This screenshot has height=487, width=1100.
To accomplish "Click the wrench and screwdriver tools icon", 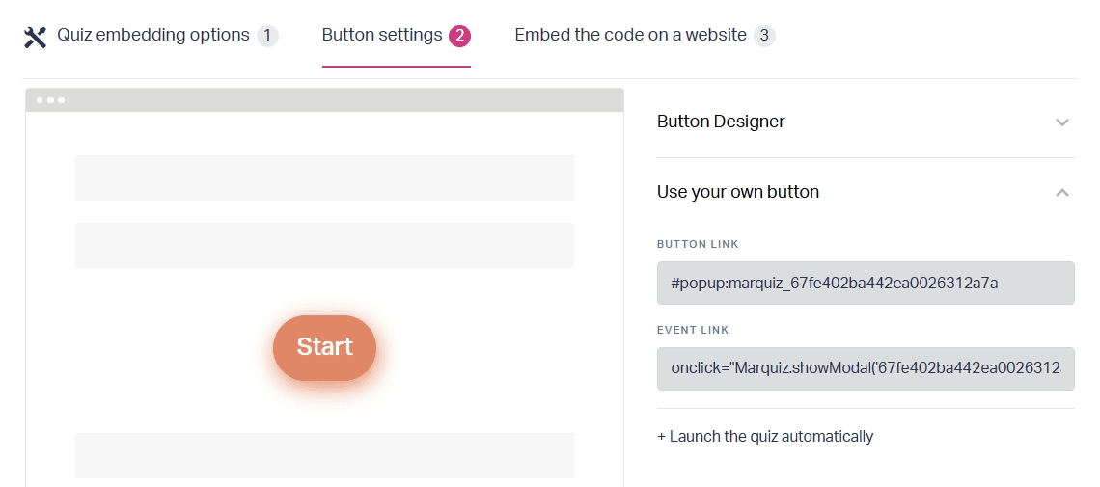I will click(35, 37).
